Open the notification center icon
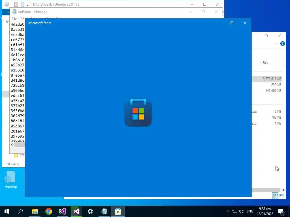Image resolution: width=290 pixels, height=217 pixels. [x=281, y=211]
